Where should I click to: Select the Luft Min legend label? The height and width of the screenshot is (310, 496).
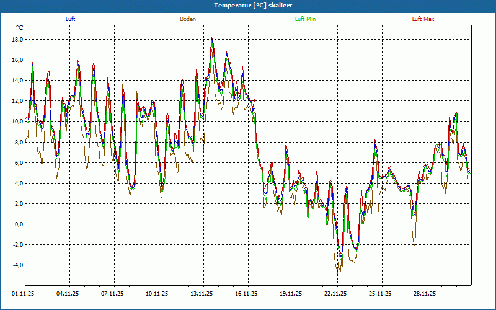305,19
